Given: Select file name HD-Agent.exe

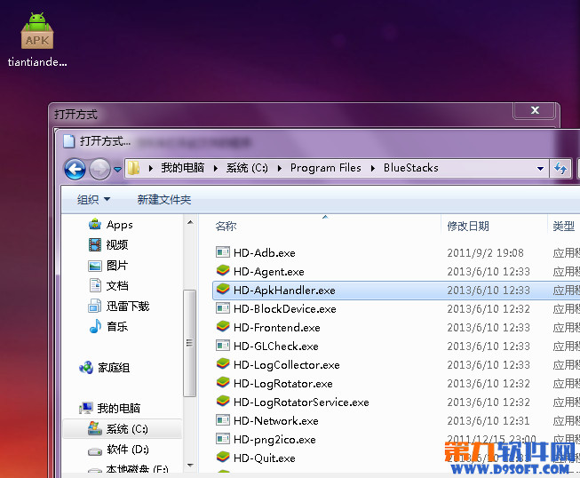Looking at the screenshot, I should (x=269, y=272).
